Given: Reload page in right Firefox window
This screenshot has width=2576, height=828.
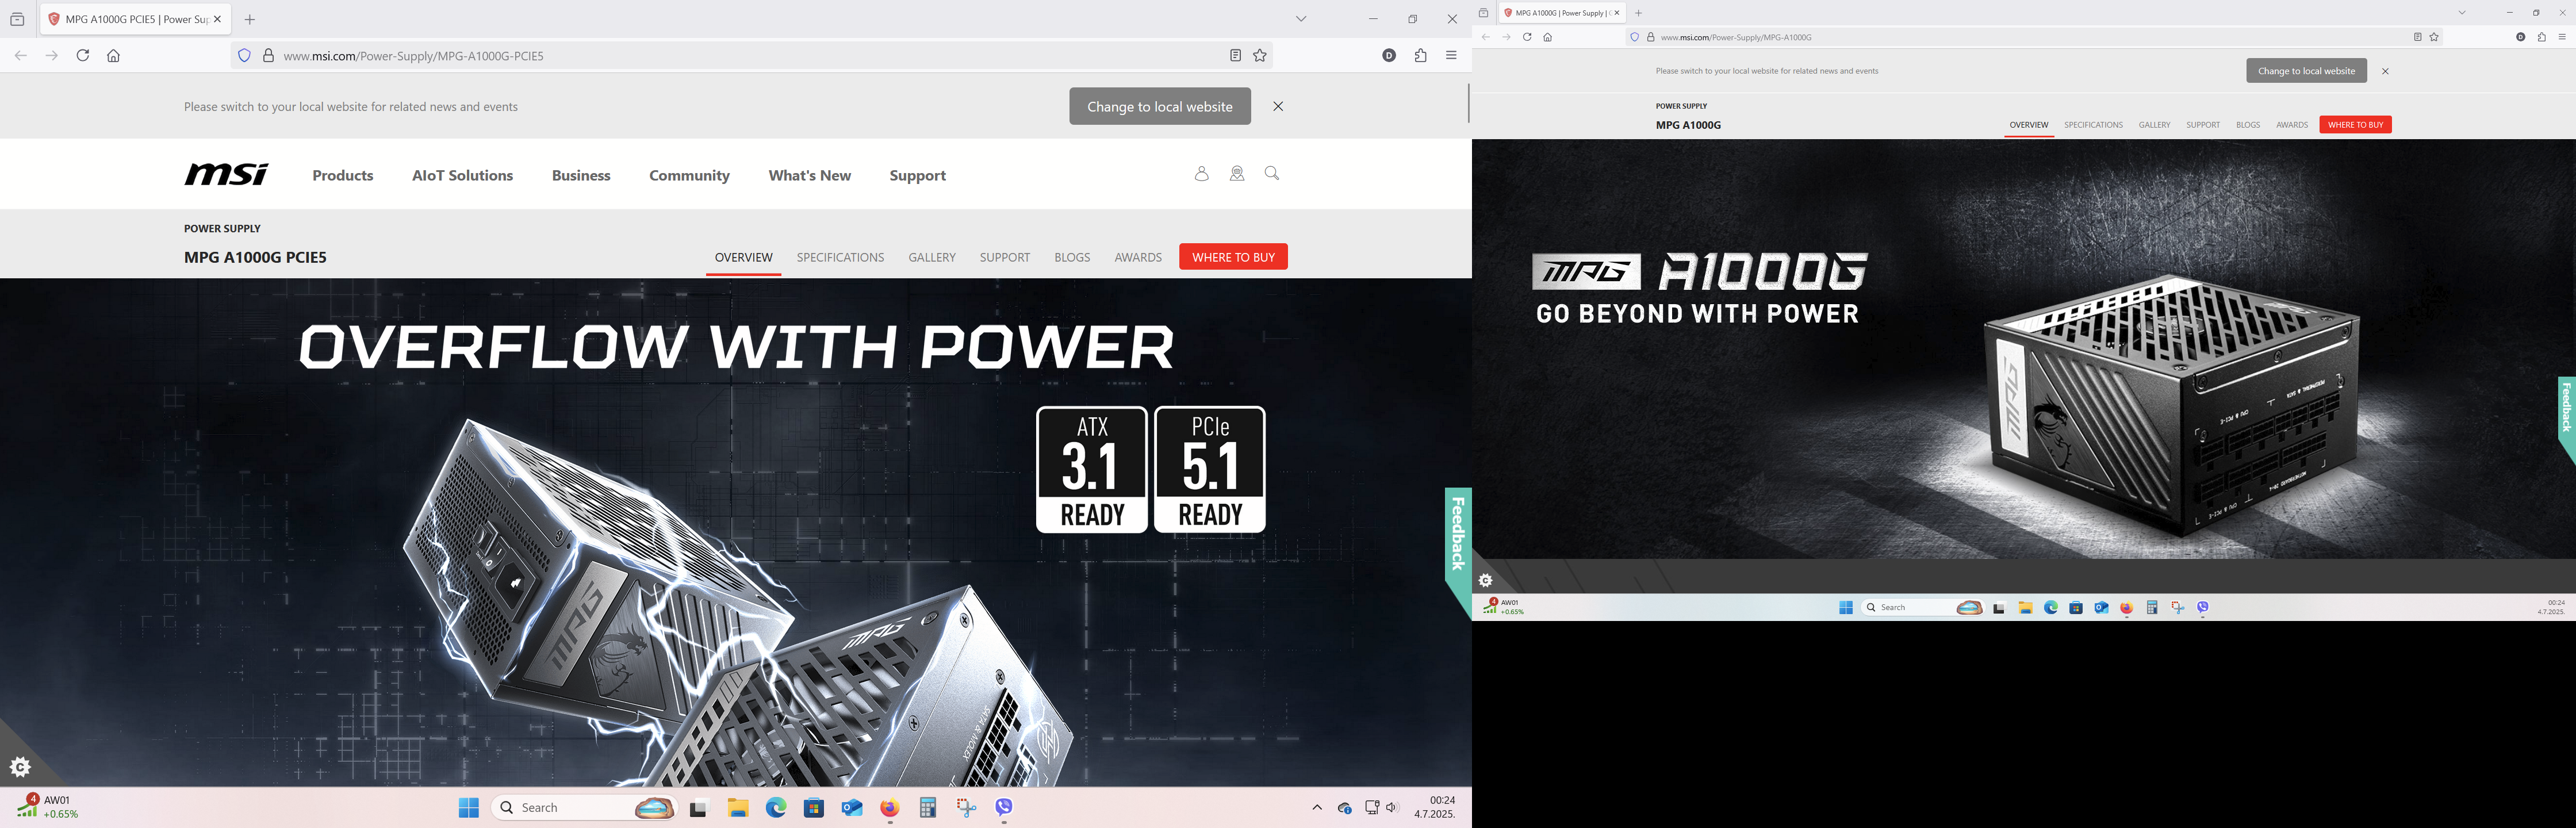Looking at the screenshot, I should [1527, 37].
